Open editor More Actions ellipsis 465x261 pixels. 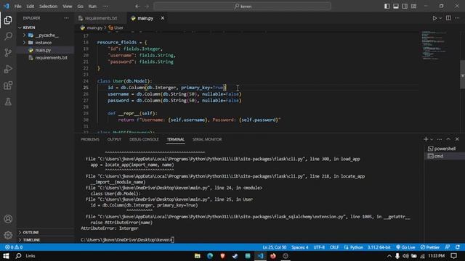(457, 18)
